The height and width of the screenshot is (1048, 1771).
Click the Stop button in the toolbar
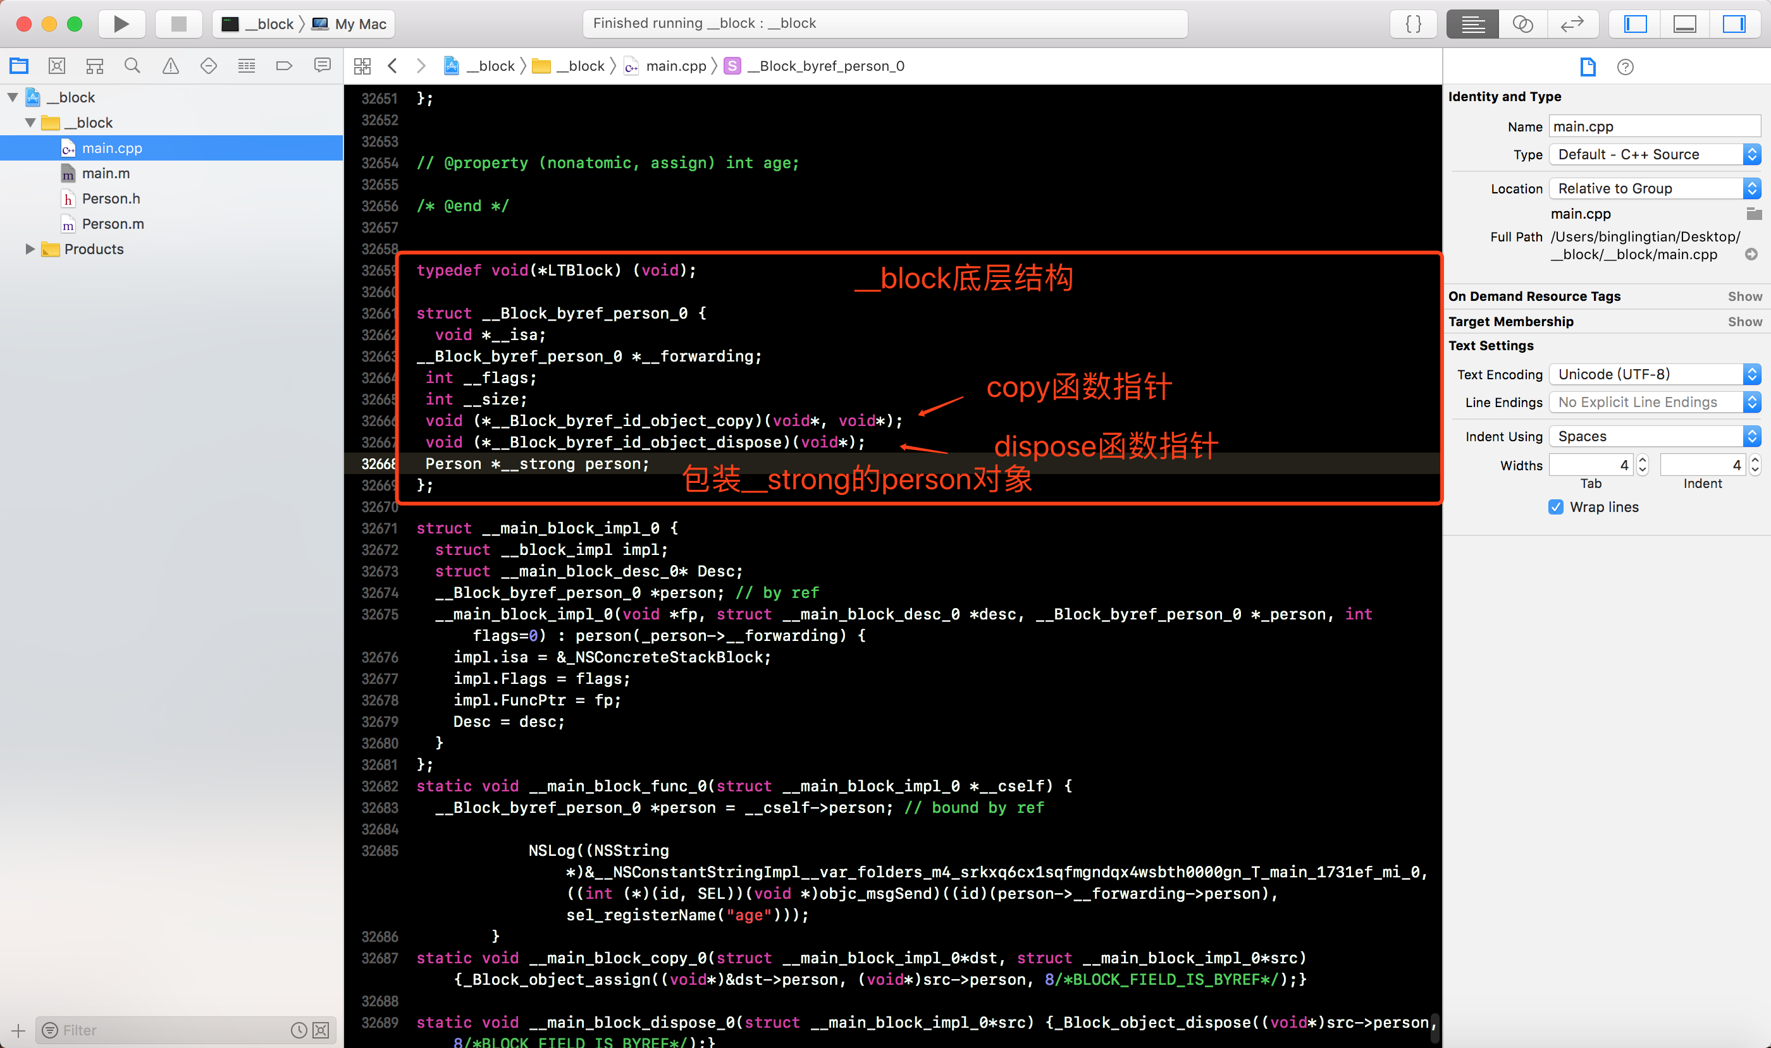point(179,24)
